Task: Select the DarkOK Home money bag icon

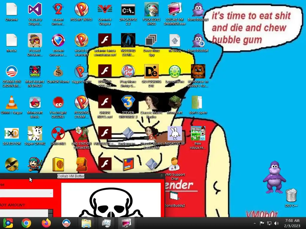Action: click(58, 74)
